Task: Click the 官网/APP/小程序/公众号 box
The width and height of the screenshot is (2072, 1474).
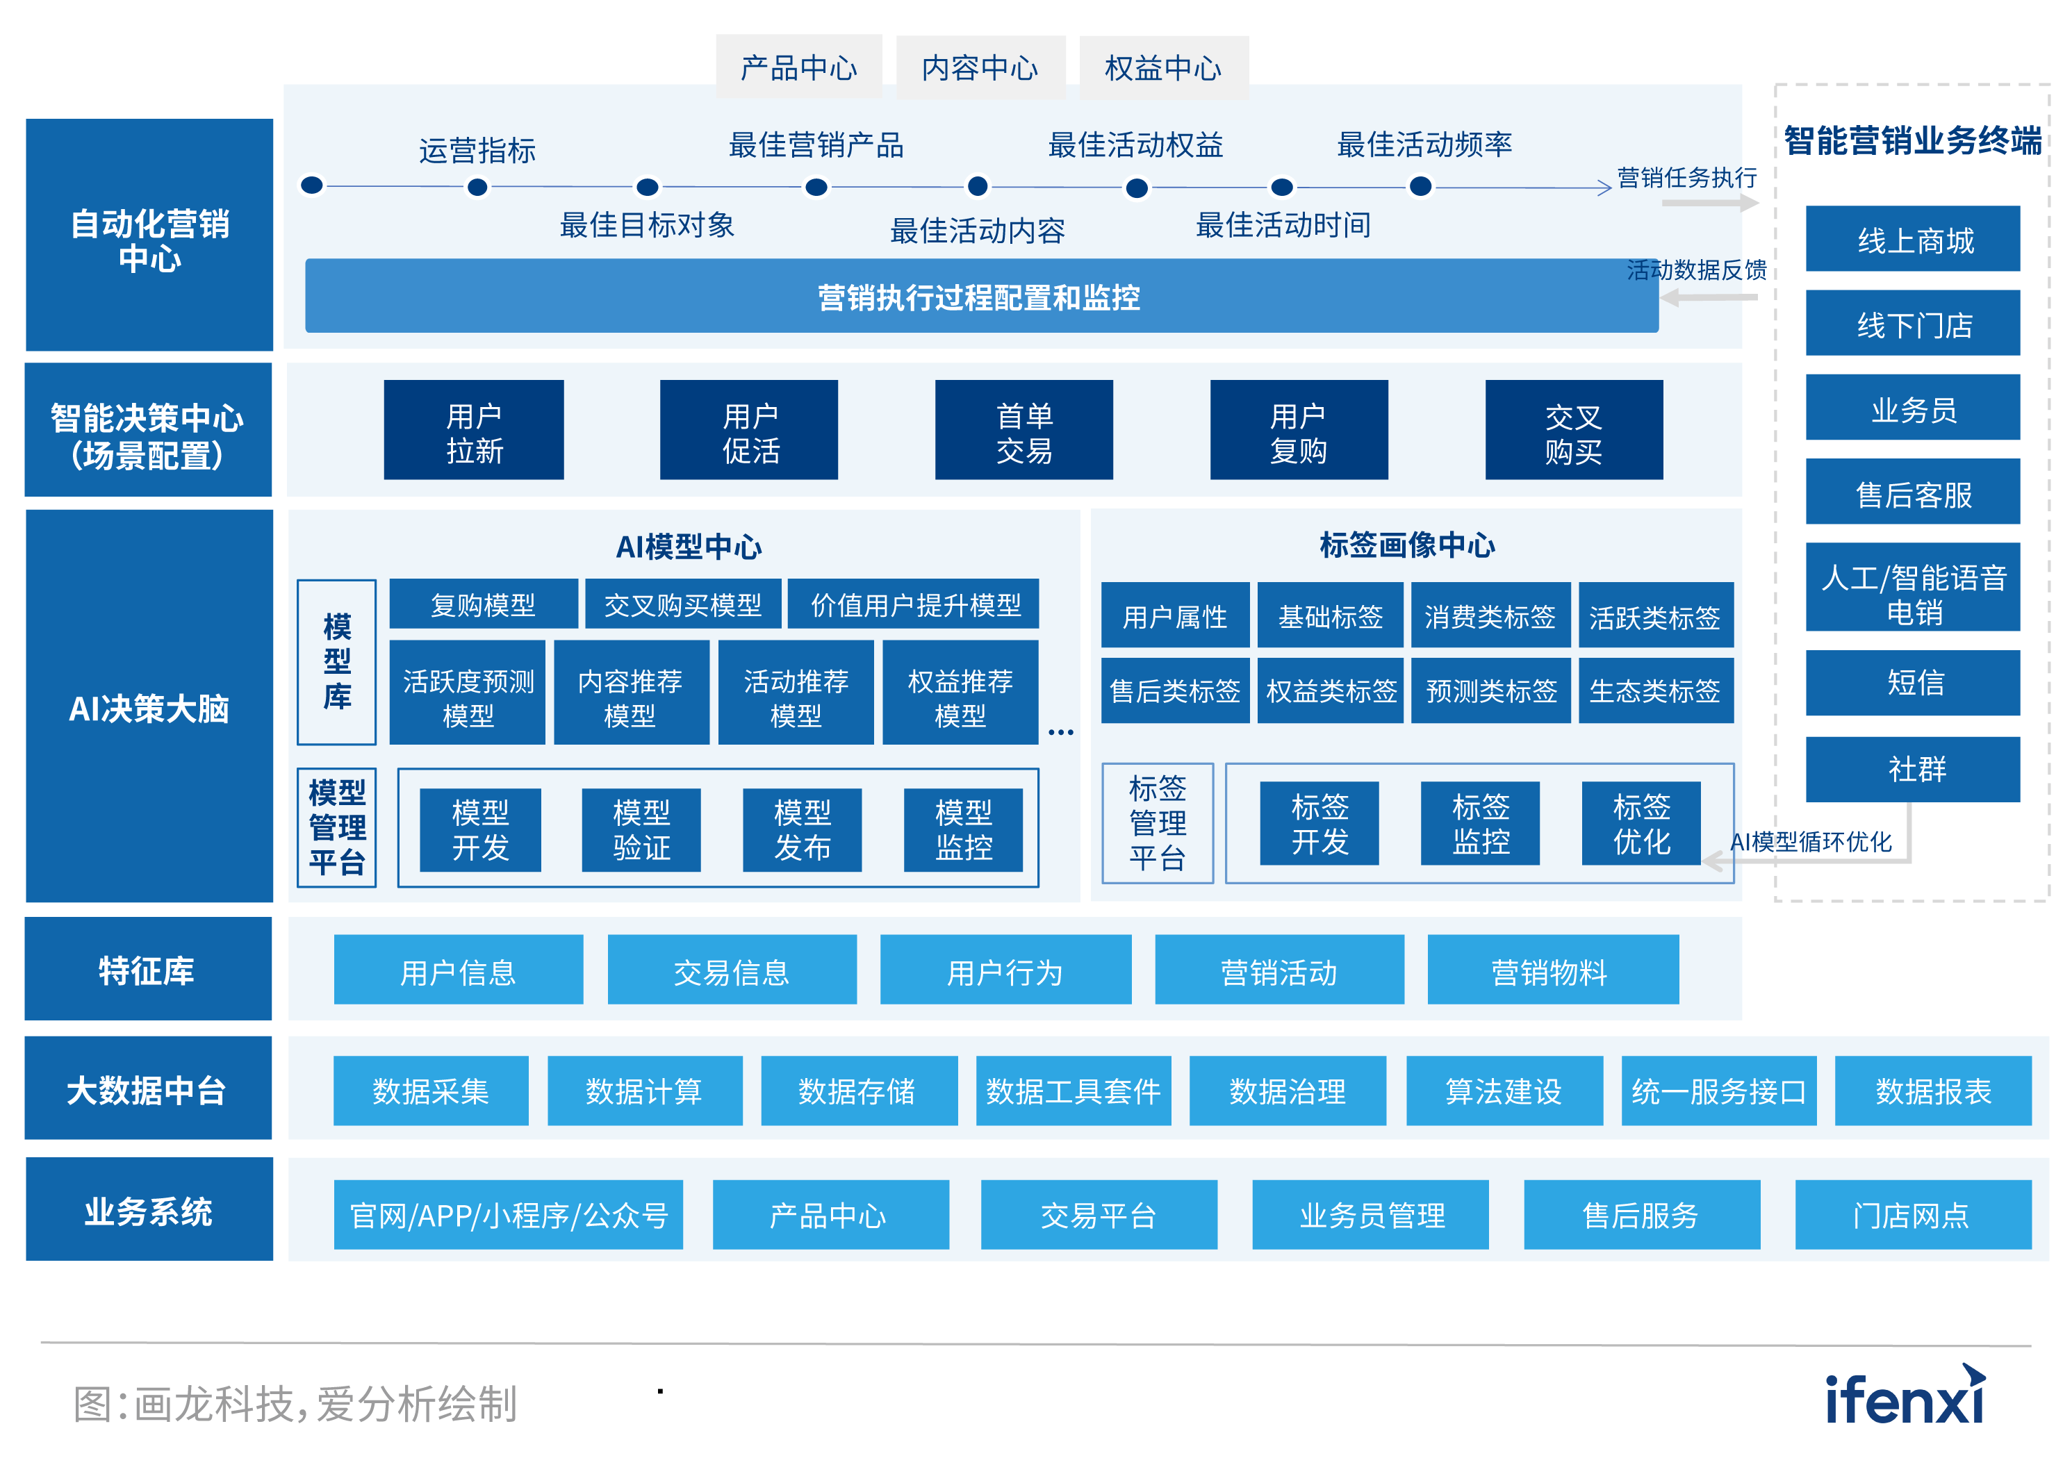Action: [509, 1214]
